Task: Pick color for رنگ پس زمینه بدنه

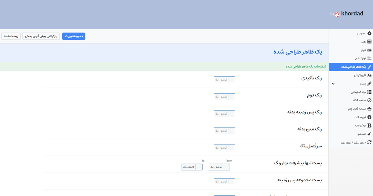Action: [224, 114]
